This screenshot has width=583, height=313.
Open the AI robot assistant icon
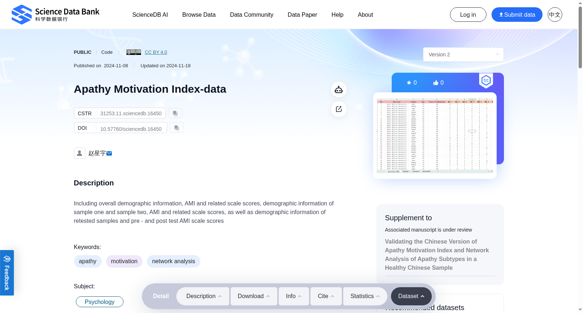point(339,89)
